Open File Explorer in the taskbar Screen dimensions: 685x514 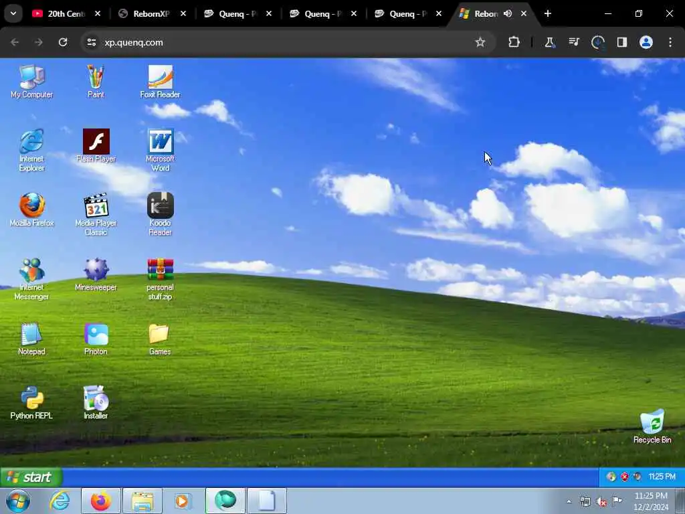pyautogui.click(x=143, y=501)
